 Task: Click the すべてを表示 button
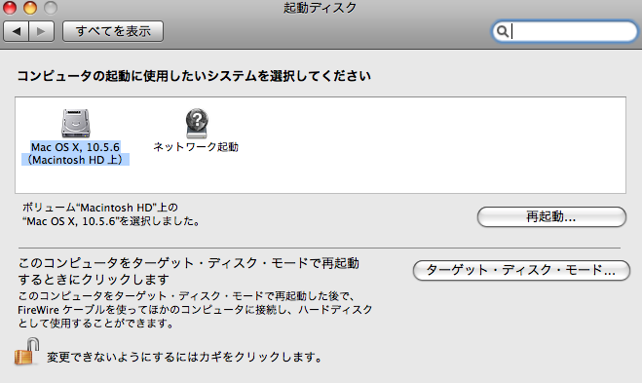(113, 31)
